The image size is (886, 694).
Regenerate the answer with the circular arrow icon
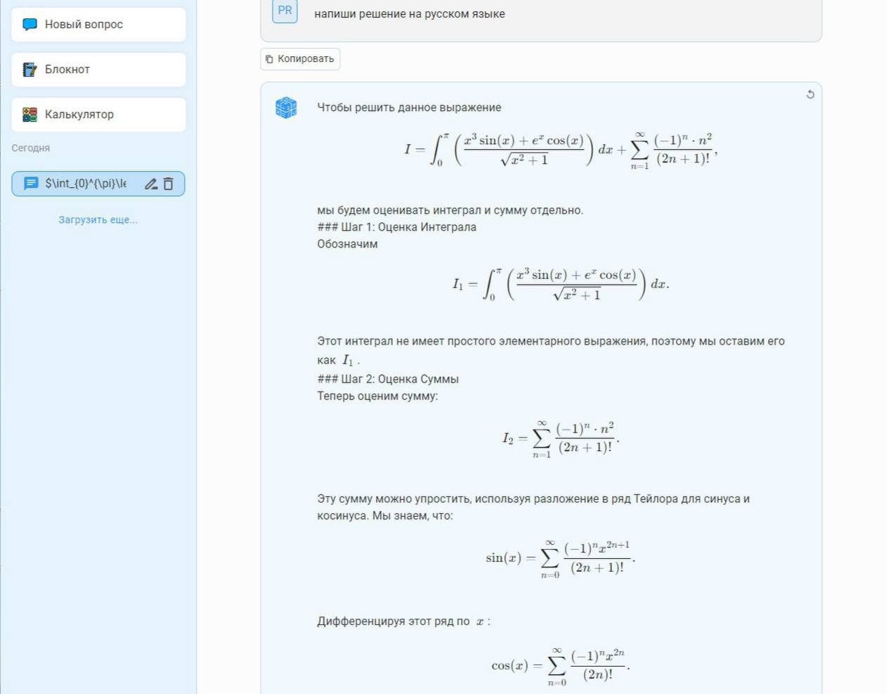click(x=810, y=94)
